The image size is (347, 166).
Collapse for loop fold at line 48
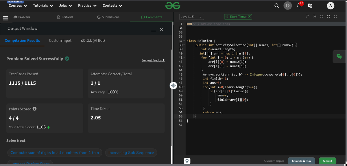click(x=184, y=87)
